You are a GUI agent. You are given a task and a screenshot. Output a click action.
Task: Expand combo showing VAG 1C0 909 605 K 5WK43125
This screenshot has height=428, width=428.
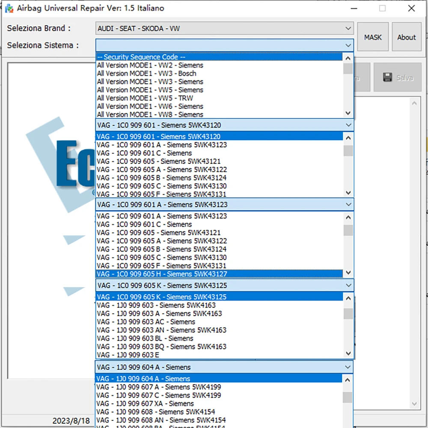pos(224,285)
